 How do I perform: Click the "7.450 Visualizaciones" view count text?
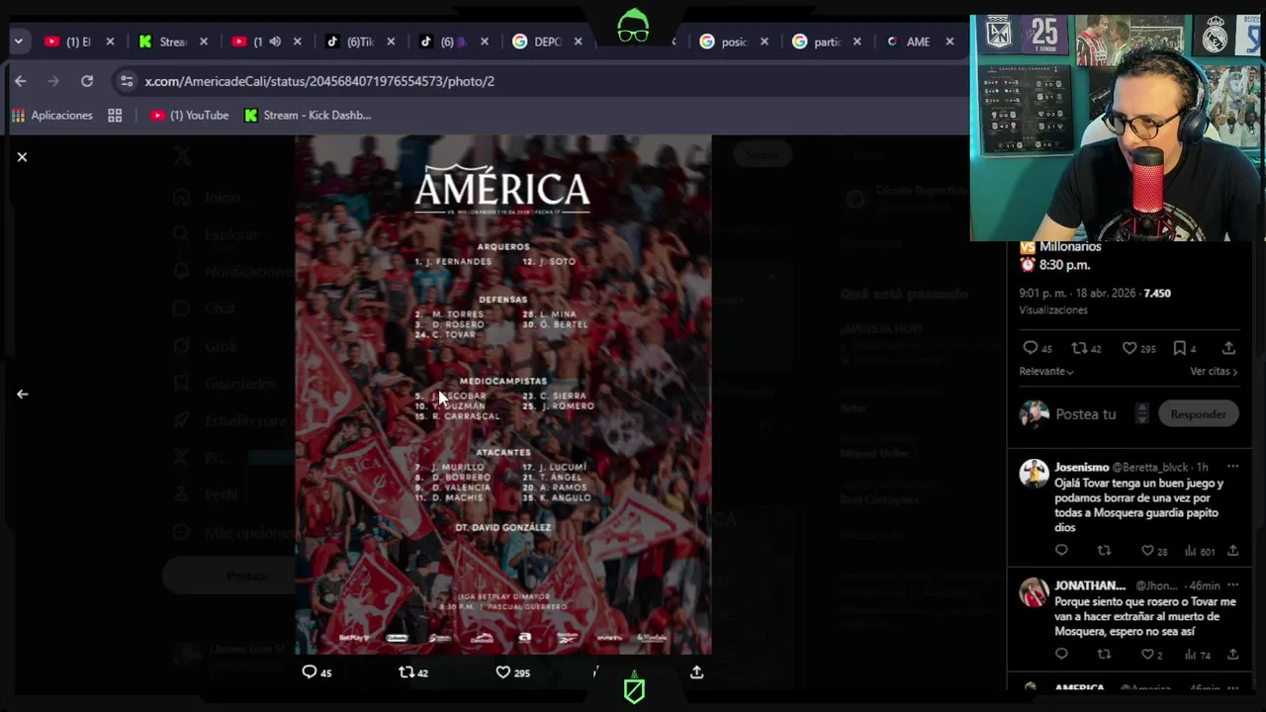click(x=1095, y=302)
